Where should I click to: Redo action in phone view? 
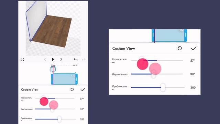(84, 60)
